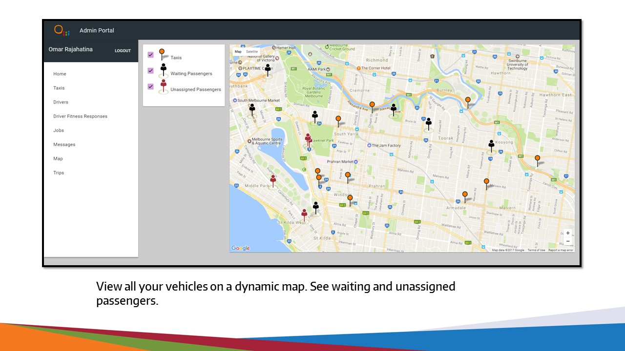
Task: Click Report a map error link
Action: (x=561, y=250)
